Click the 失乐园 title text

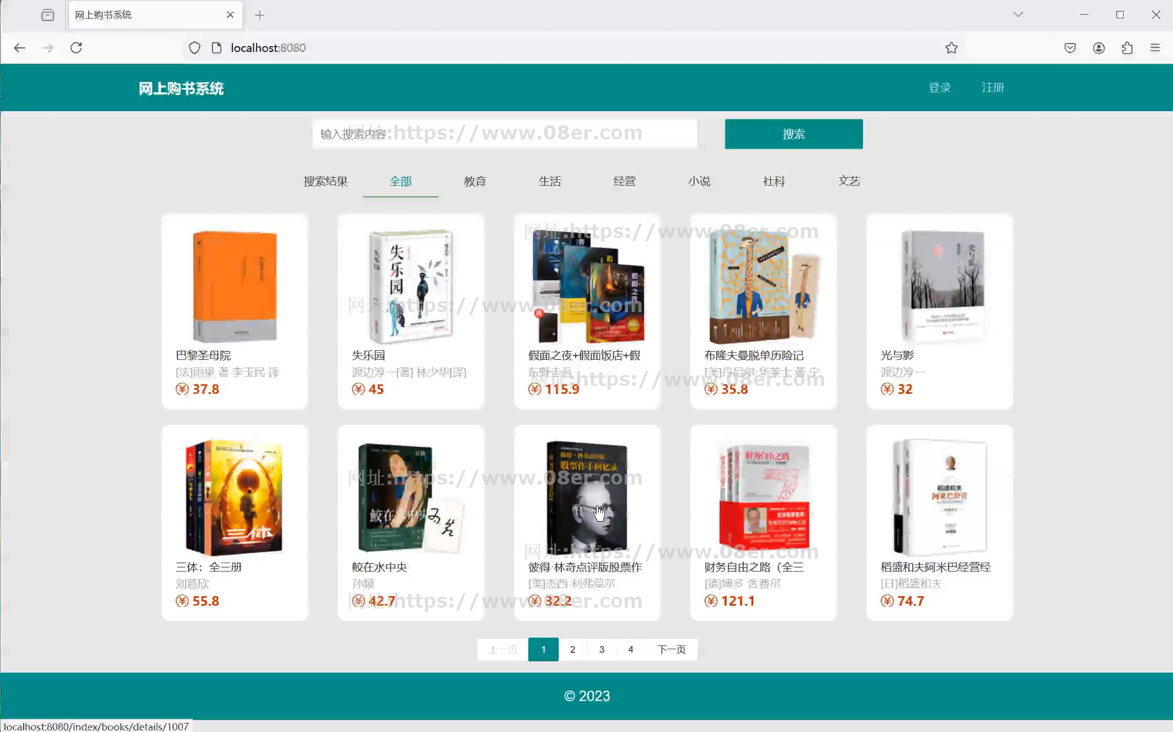pos(368,356)
